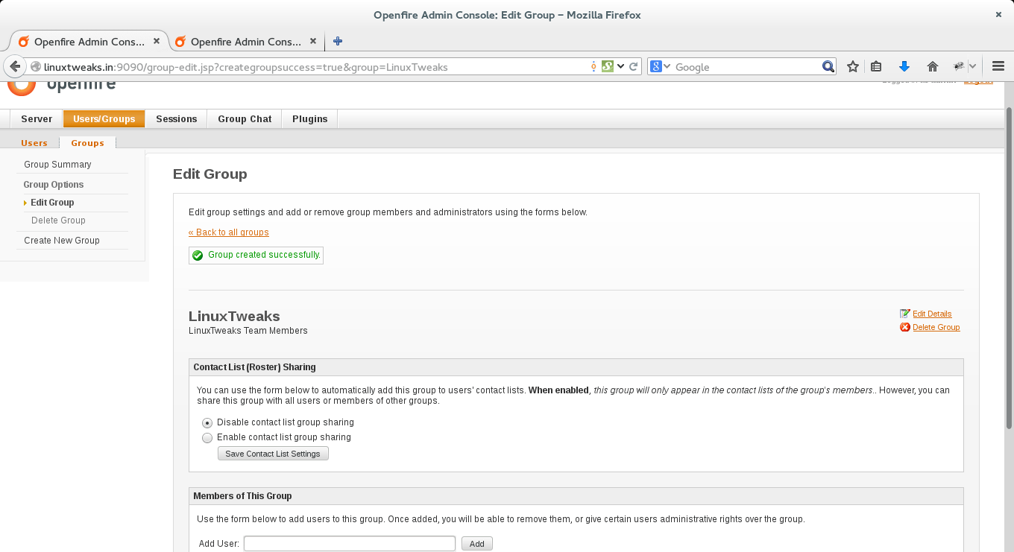Click the Logout link in the header
The width and height of the screenshot is (1014, 552).
coord(978,80)
